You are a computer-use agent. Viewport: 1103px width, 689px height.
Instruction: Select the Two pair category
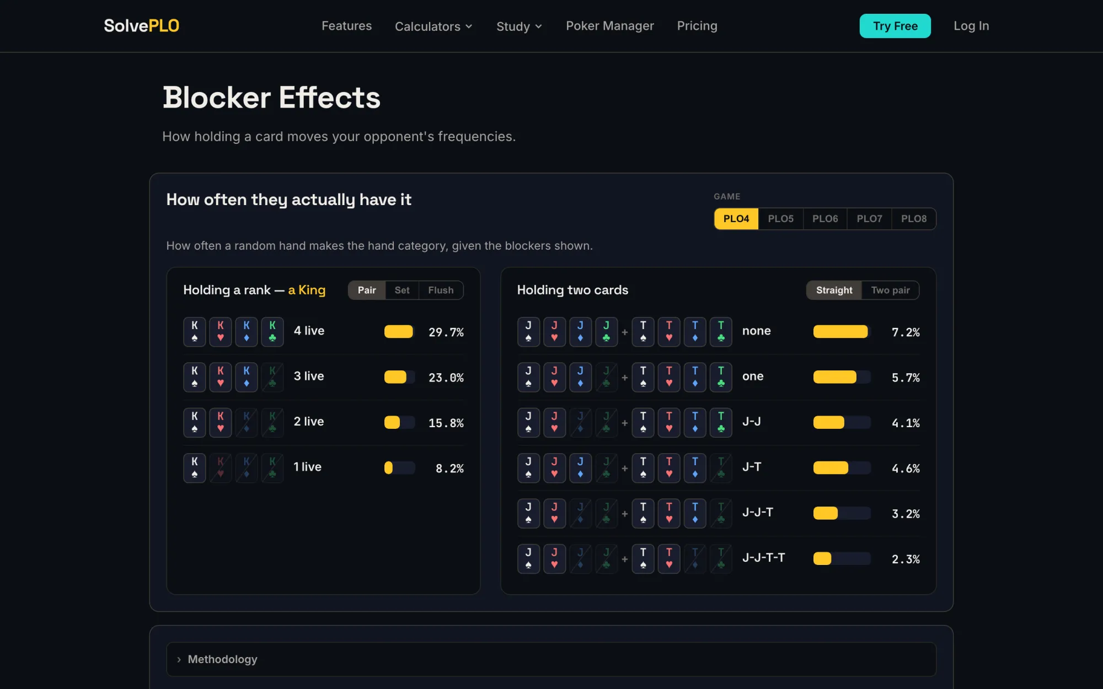pyautogui.click(x=890, y=290)
